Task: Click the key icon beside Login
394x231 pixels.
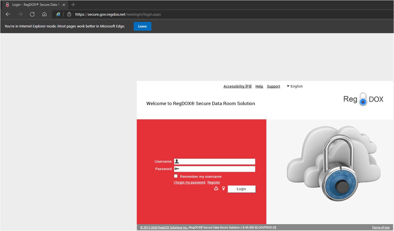Action: 223,188
